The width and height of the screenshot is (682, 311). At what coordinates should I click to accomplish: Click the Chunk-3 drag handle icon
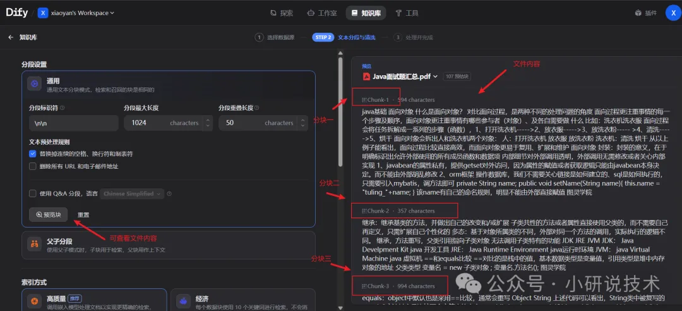pos(364,286)
